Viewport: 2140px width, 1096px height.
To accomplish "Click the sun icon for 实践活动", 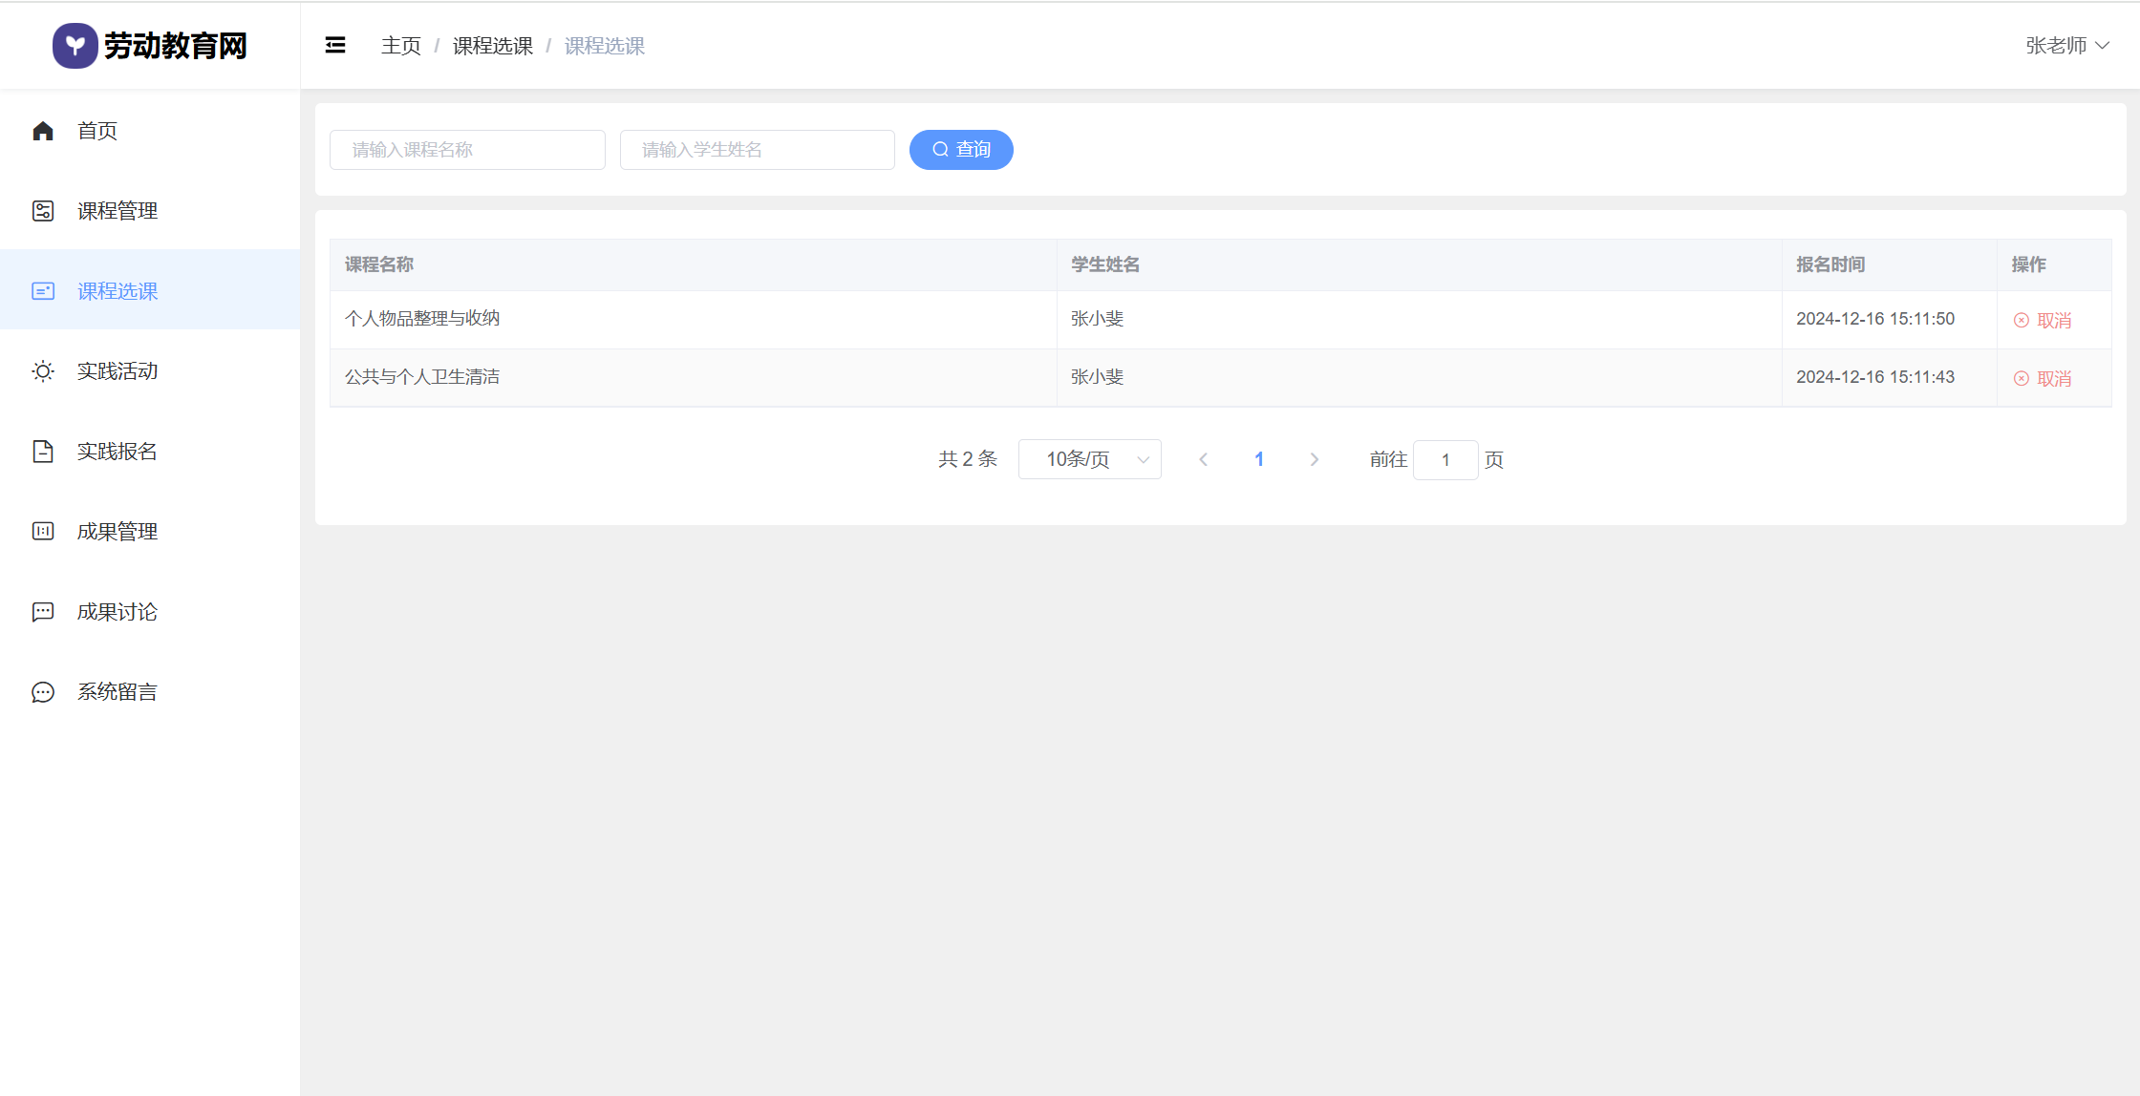I will click(43, 371).
